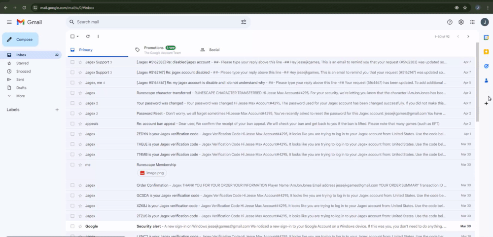Open the image.png attachment chip
The width and height of the screenshot is (493, 237).
(152, 173)
